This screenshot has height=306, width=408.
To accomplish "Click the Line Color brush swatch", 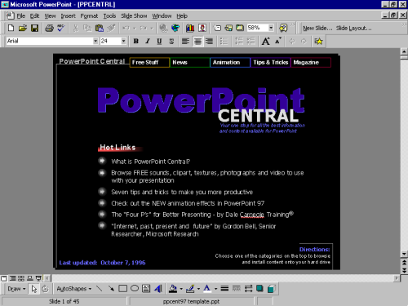I will pyautogui.click(x=190, y=289).
